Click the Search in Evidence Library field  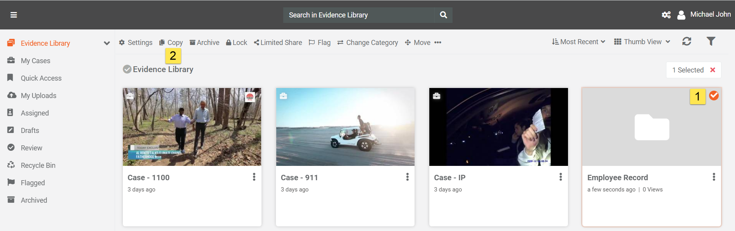click(358, 15)
